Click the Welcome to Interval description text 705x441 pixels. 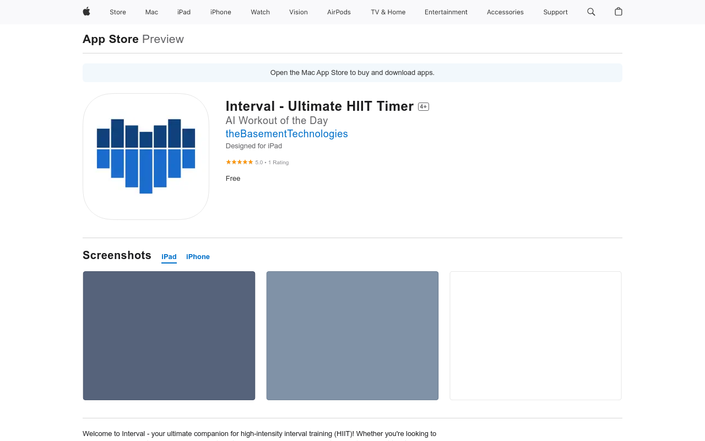pos(259,434)
